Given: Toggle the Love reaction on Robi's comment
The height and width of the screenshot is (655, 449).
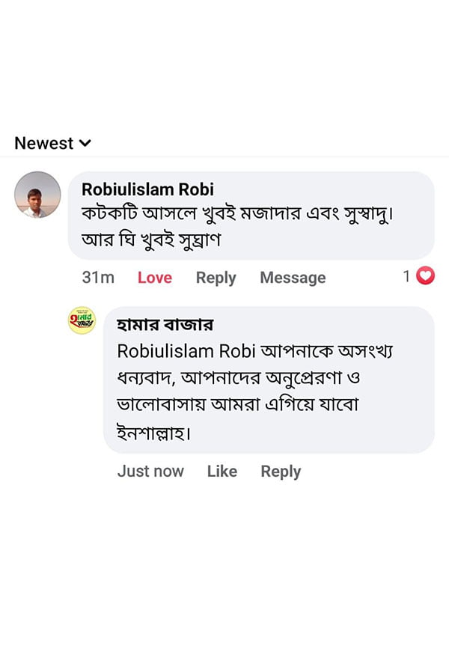Looking at the screenshot, I should 155,278.
